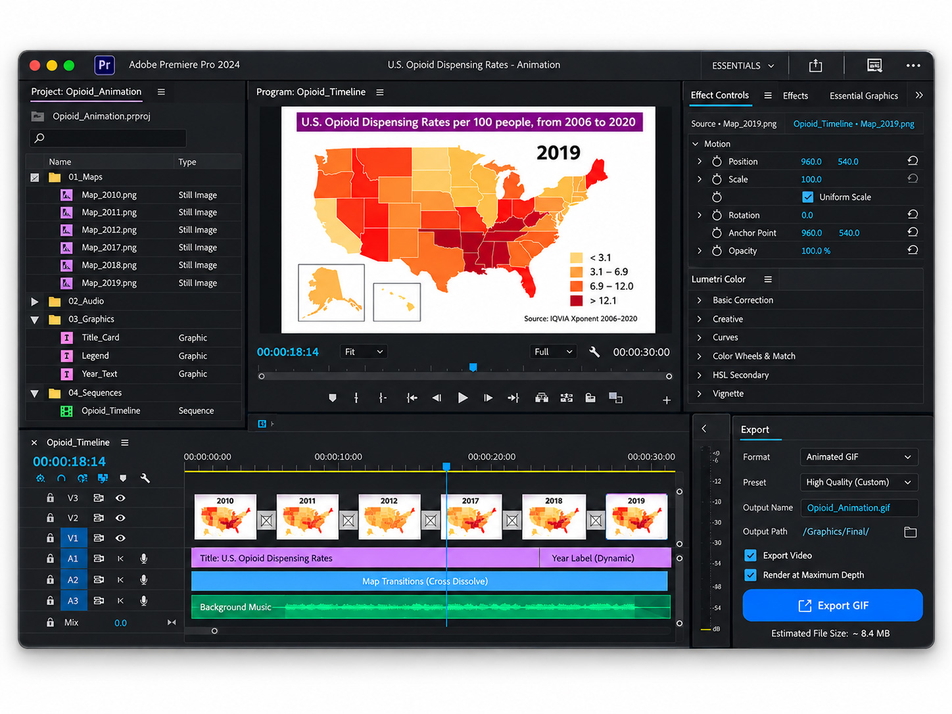952x714 pixels.
Task: Open the ESSENTIALS workspace dropdown
Action: 743,66
